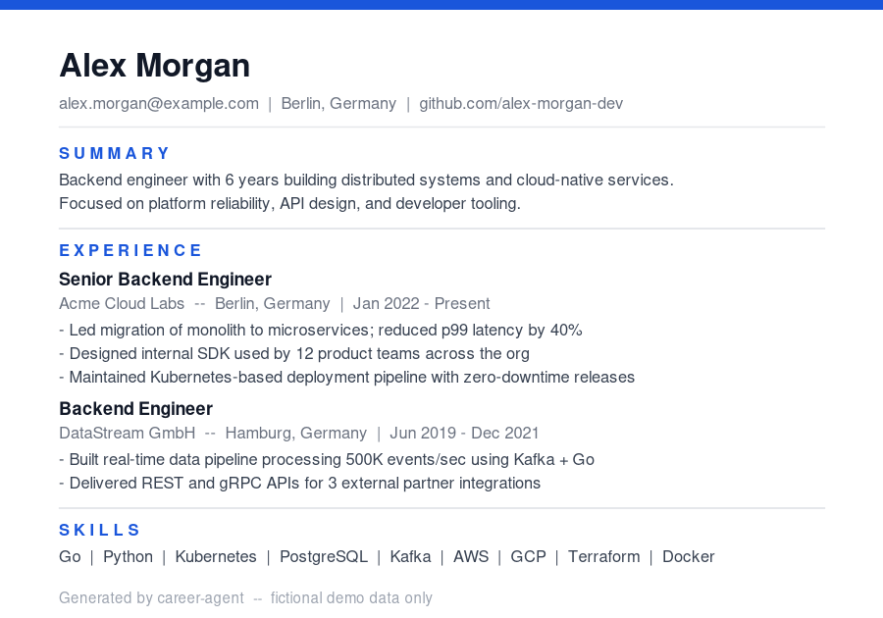Image resolution: width=883 pixels, height=618 pixels.
Task: Click the line "Focused on platform reliability, API design"
Action: (289, 204)
